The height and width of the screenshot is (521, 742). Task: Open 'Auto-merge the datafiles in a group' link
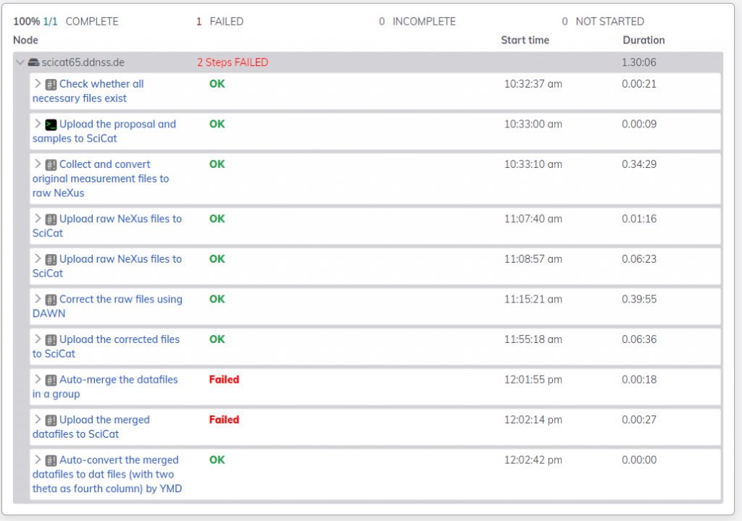(105, 386)
